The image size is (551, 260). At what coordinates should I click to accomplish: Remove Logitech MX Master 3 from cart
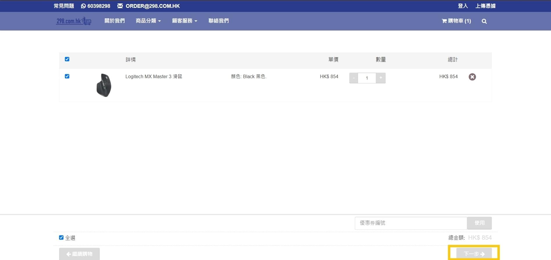pyautogui.click(x=472, y=77)
